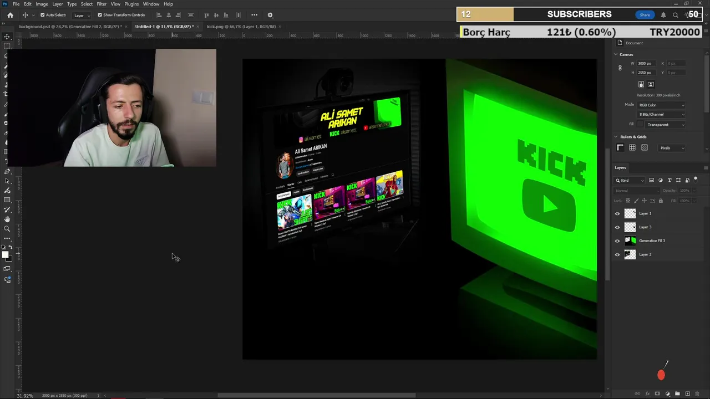Lock all layer attributes
The width and height of the screenshot is (710, 399).
point(661,201)
